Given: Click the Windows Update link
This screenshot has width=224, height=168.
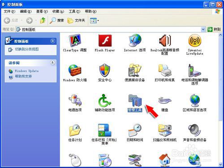Looking at the screenshot, I should click(26, 71).
